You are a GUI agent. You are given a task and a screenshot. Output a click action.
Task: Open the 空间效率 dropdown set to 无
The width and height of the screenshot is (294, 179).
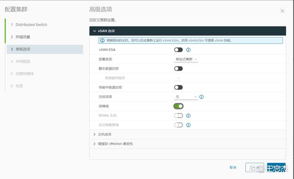186,97
